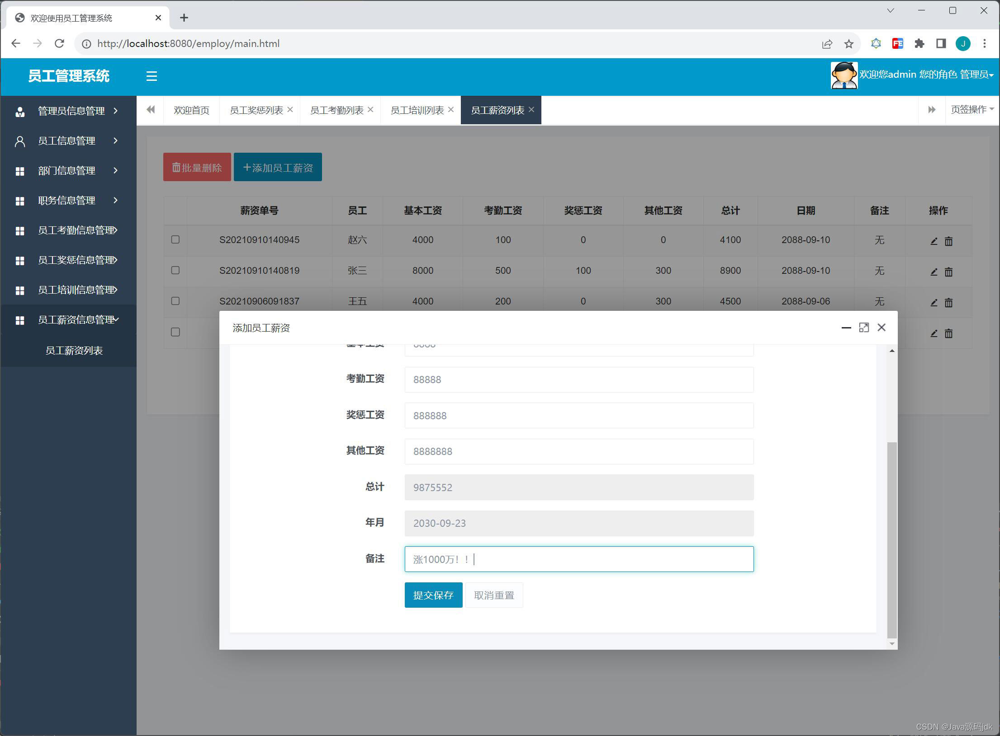Select the 员工薪资列表 tab
Image resolution: width=1000 pixels, height=736 pixels.
(x=498, y=110)
